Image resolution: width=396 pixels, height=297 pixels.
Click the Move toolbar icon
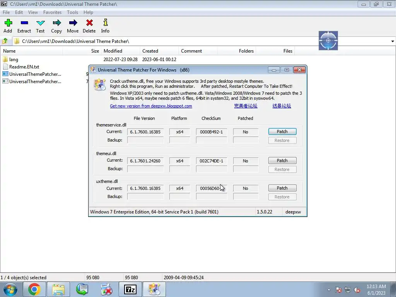point(73,26)
